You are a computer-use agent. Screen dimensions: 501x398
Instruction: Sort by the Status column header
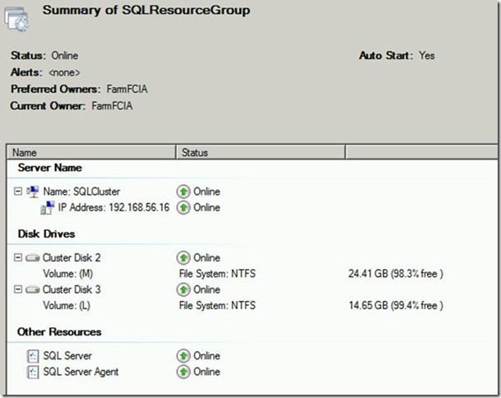point(260,152)
